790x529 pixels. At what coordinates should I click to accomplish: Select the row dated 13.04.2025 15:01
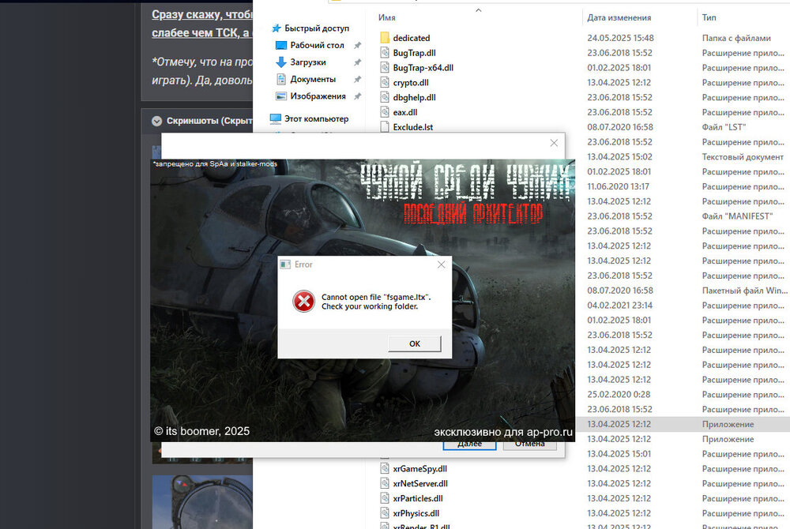[619, 454]
